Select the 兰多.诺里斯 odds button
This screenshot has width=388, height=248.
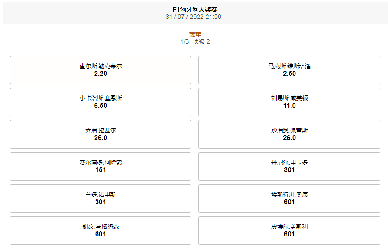point(101,198)
